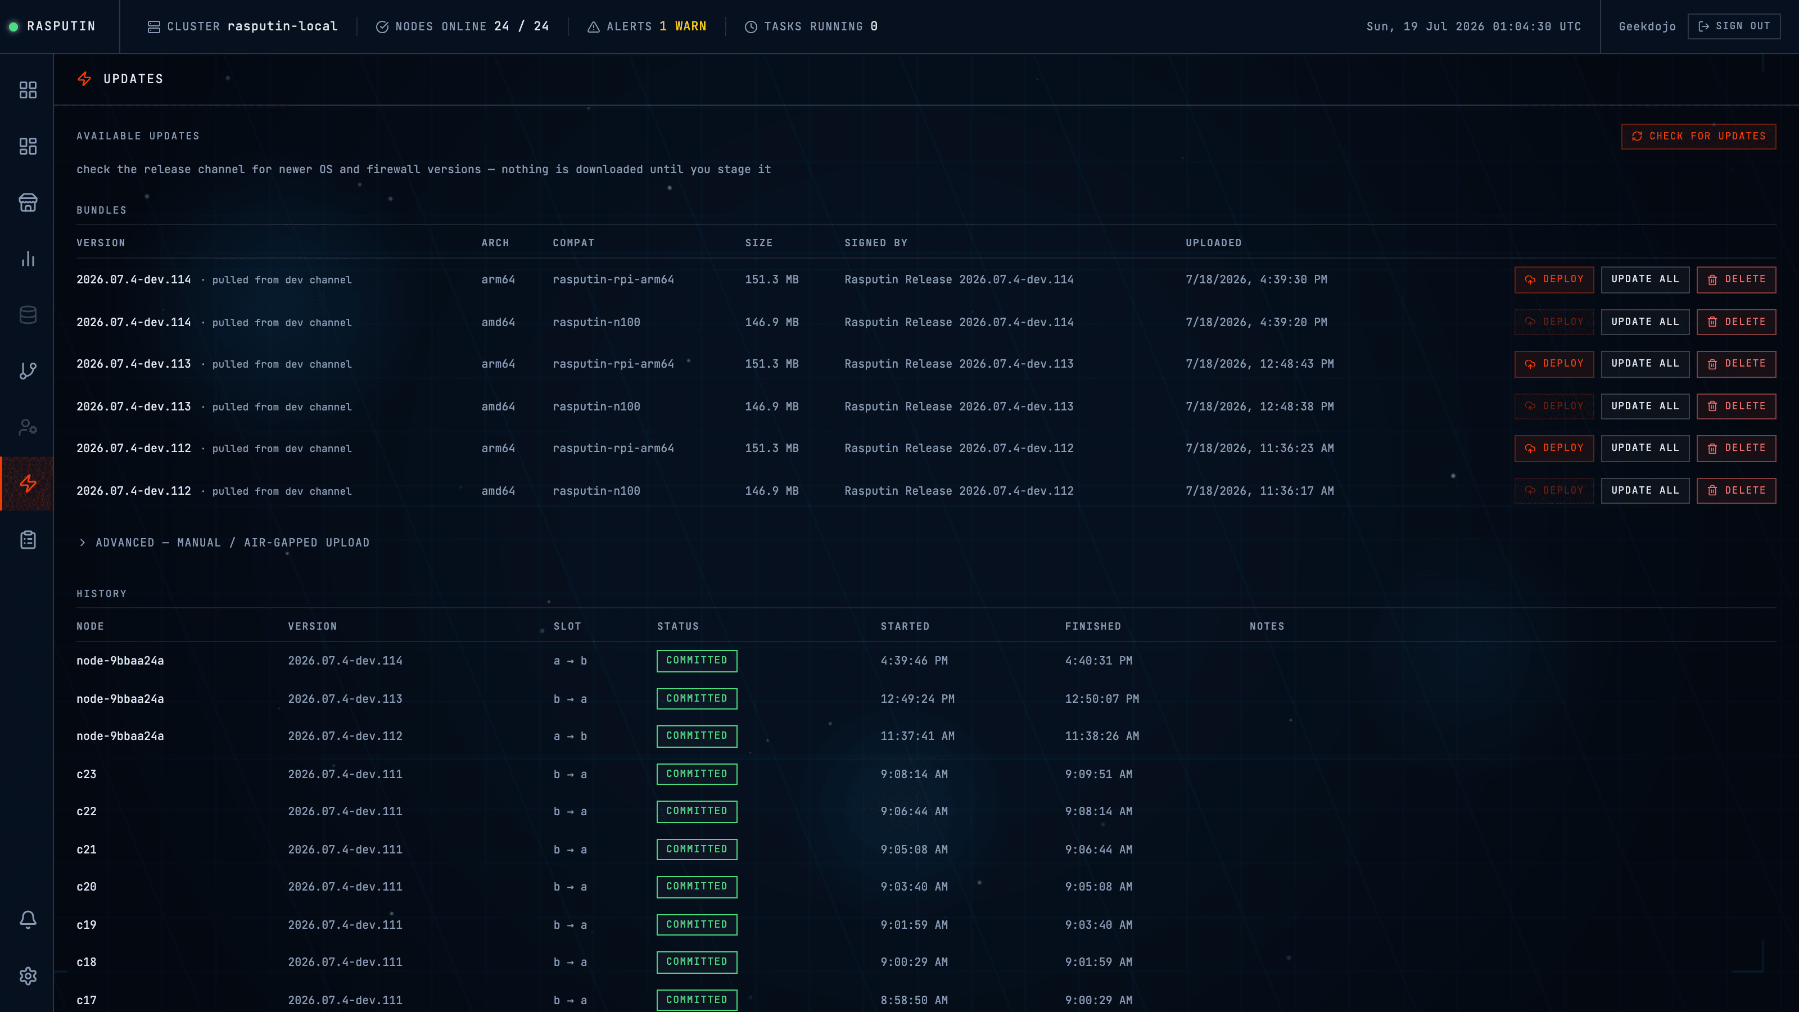Delete the dev.114 arm64 bundle

(x=1736, y=279)
